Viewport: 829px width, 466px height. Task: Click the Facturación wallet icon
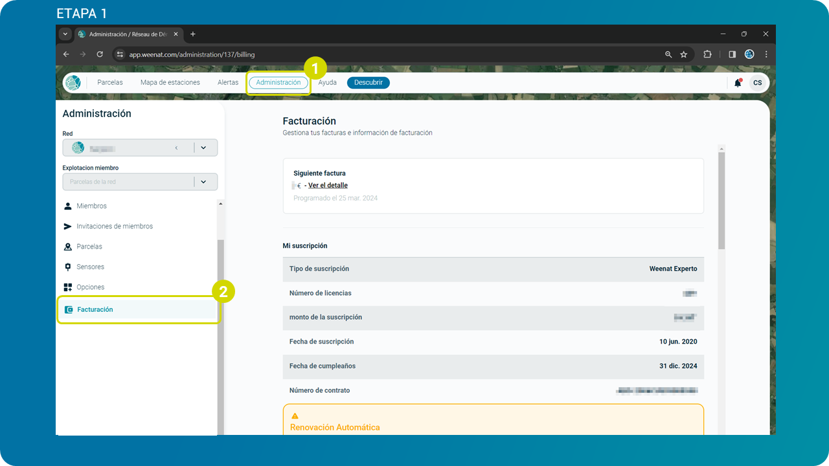69,309
